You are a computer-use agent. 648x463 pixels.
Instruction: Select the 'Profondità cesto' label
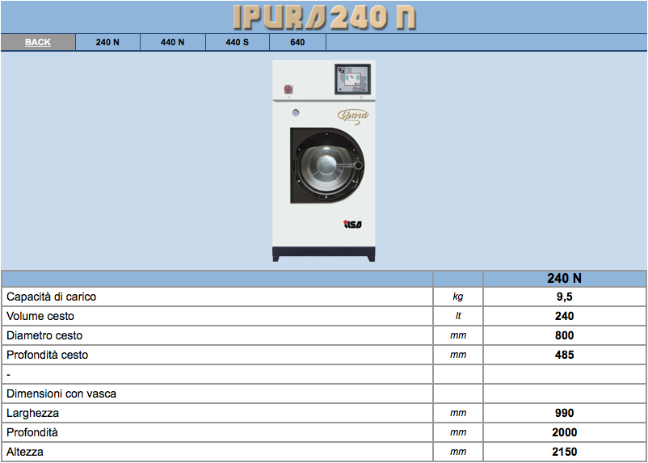47,355
